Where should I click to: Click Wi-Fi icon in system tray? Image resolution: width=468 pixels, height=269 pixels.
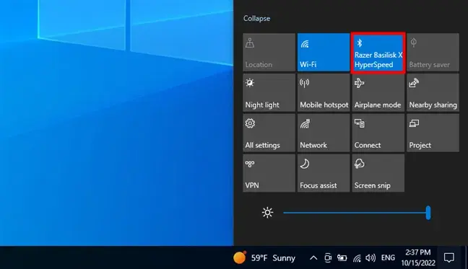[357, 258]
